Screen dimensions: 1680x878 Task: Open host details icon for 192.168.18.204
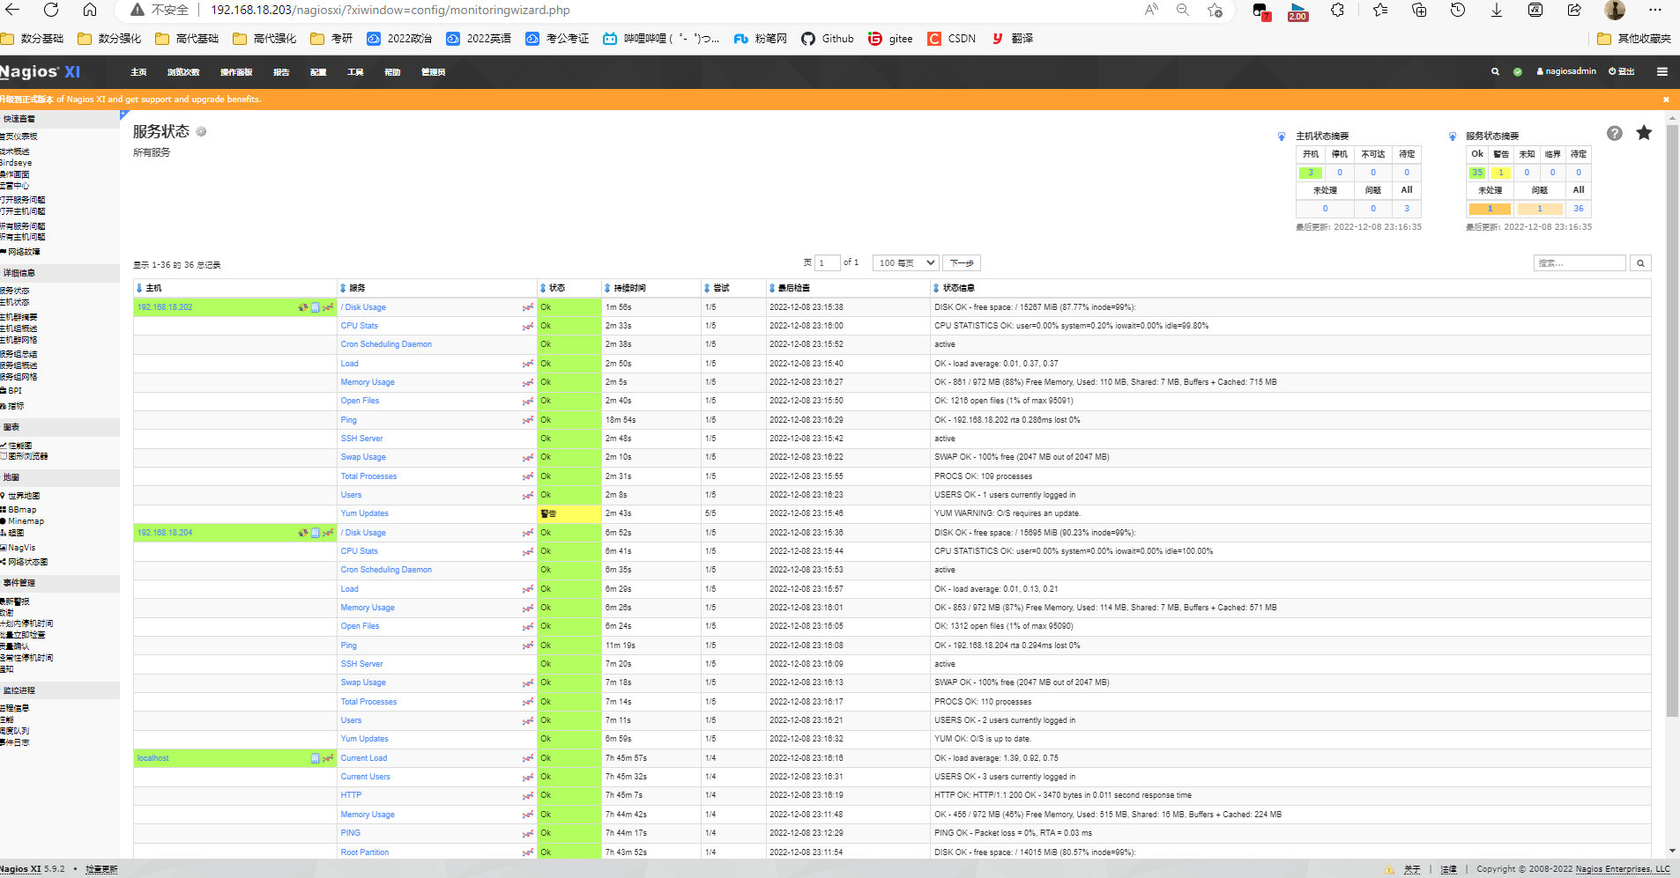coord(315,533)
